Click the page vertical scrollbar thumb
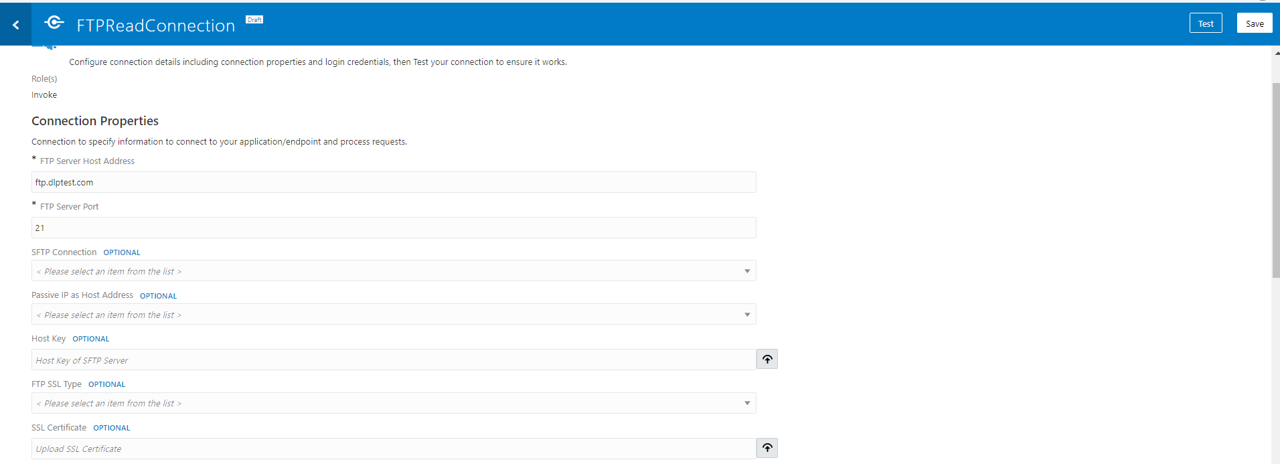1280x464 pixels. [x=1276, y=181]
